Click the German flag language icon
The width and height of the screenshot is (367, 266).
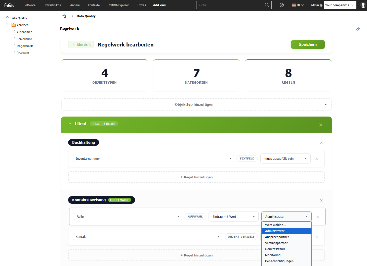pyautogui.click(x=293, y=5)
